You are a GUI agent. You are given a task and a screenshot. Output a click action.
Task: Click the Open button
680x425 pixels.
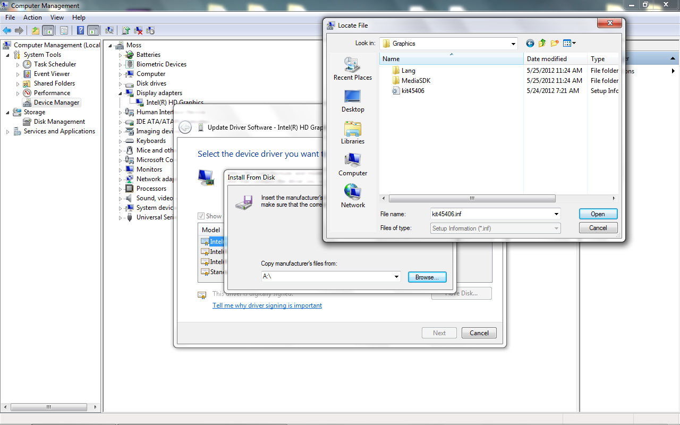(x=598, y=214)
